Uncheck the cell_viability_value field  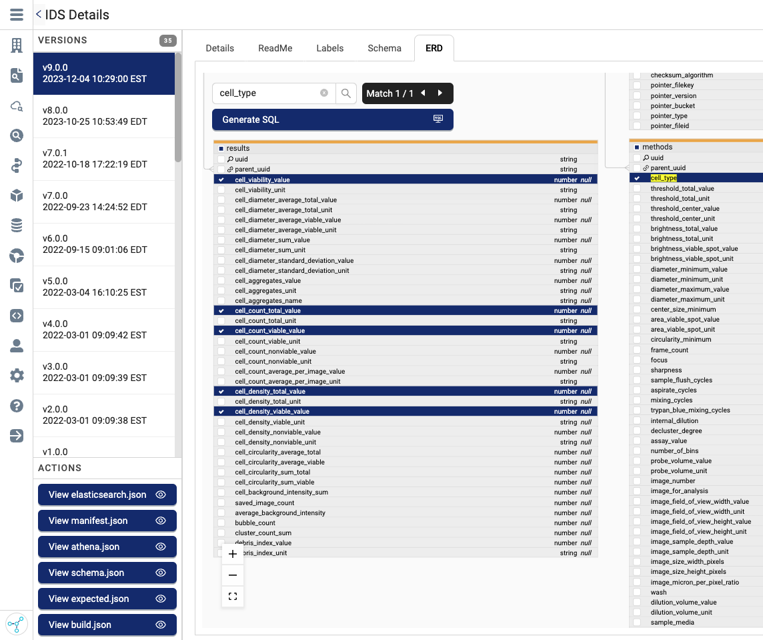coord(221,180)
